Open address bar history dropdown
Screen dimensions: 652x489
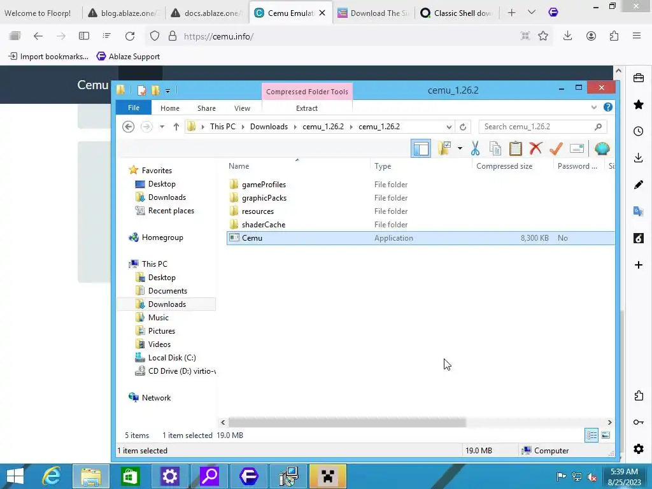point(449,127)
